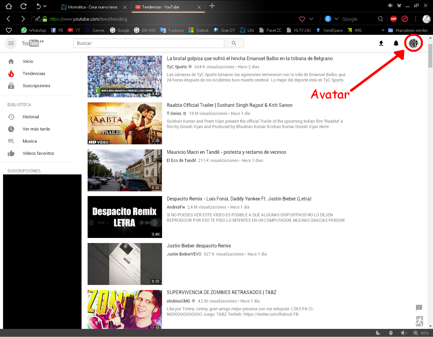433x337 pixels.
Task: Open Videos favoritos in sidebar
Action: point(38,153)
